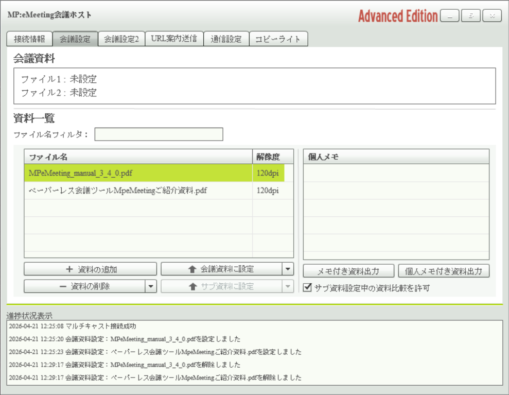Expand the サブ資料に設定 dropdown arrow
Screen dimensions: 509x395
(x=288, y=286)
